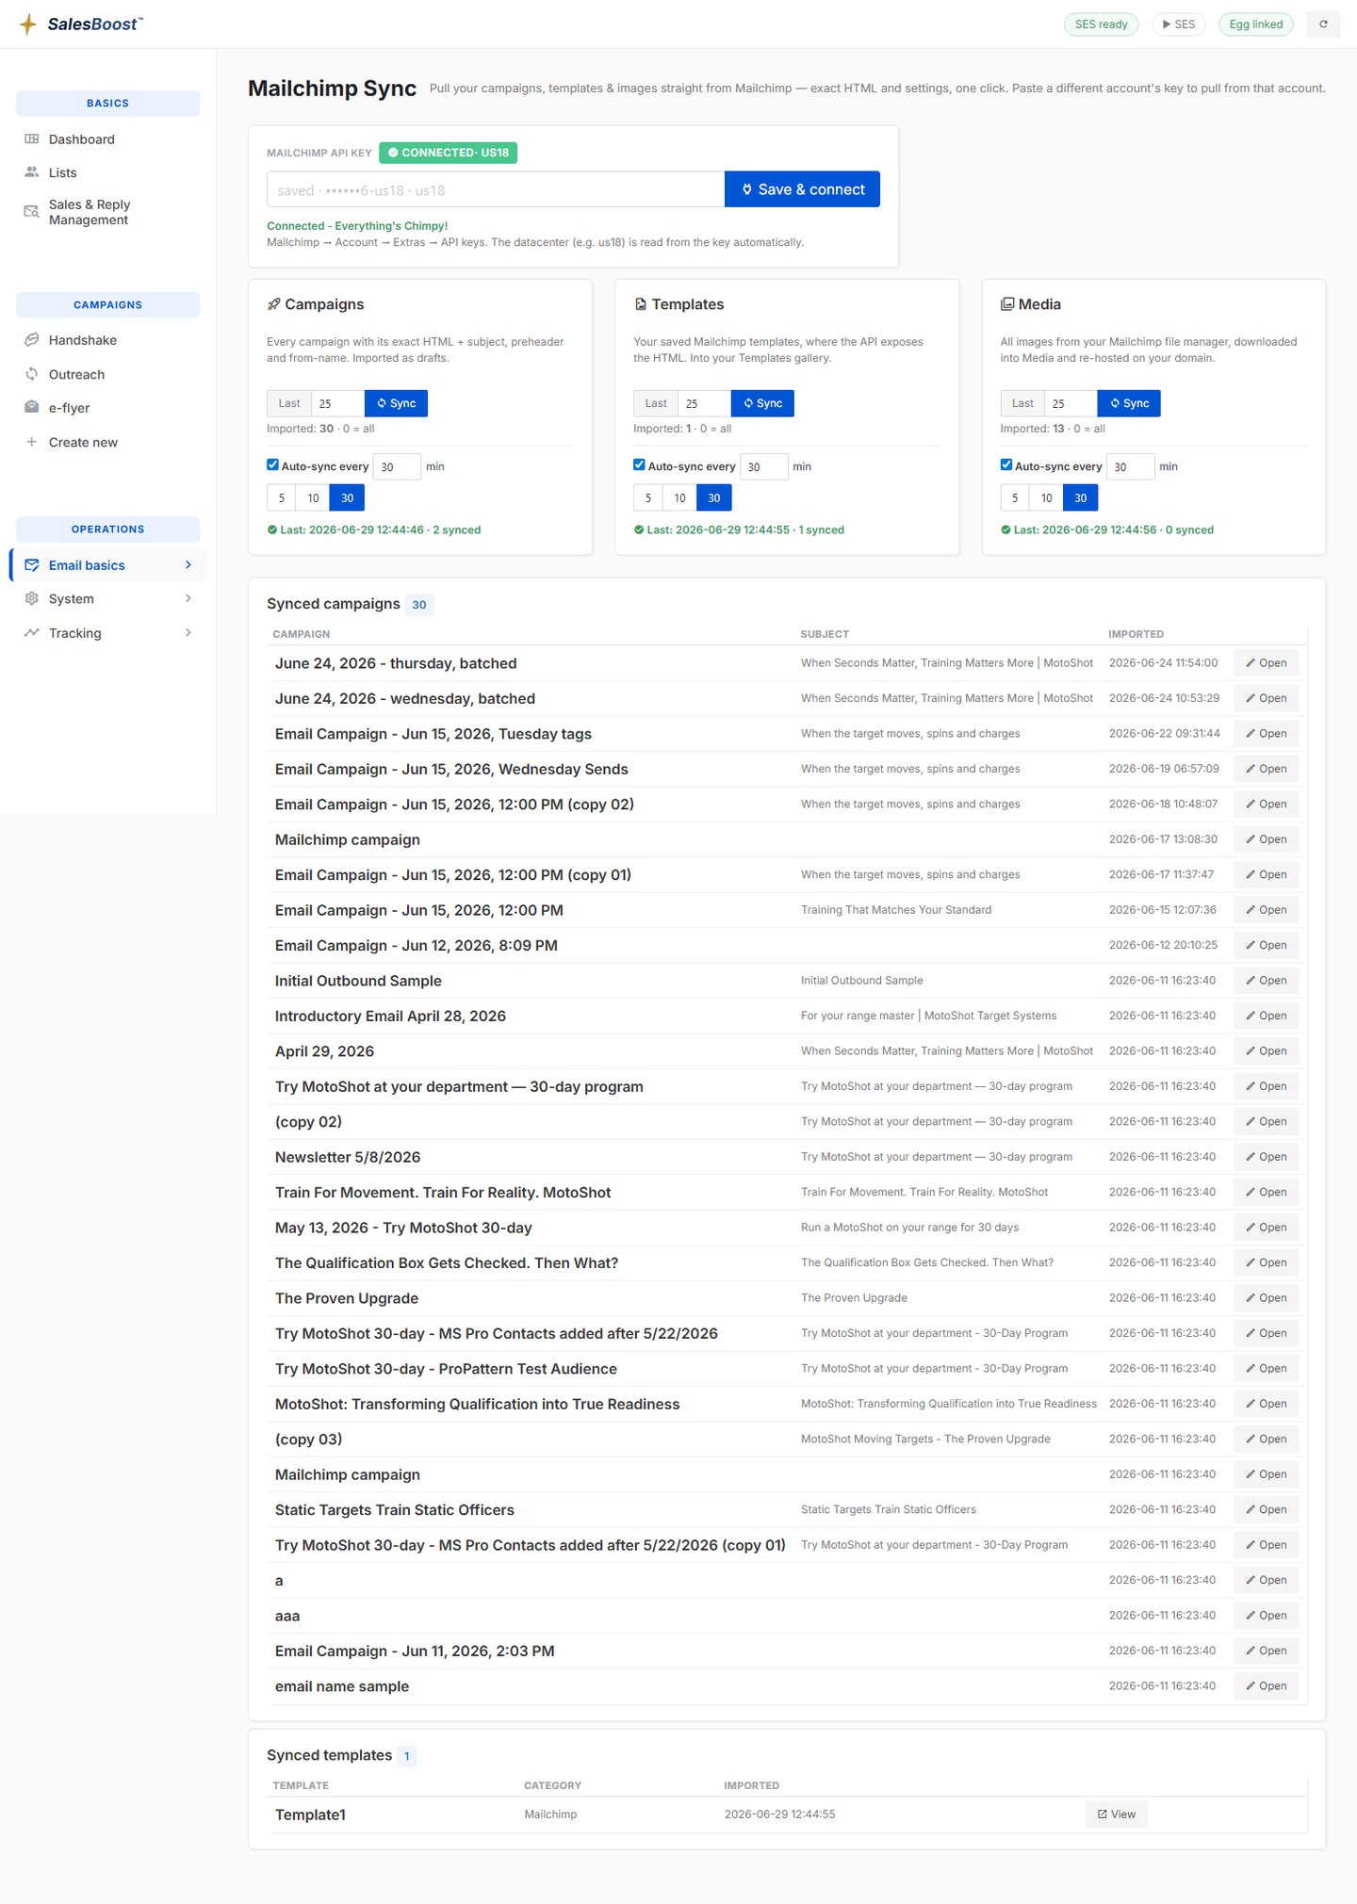Click the Campaigns auto-sync minutes field

click(x=397, y=467)
